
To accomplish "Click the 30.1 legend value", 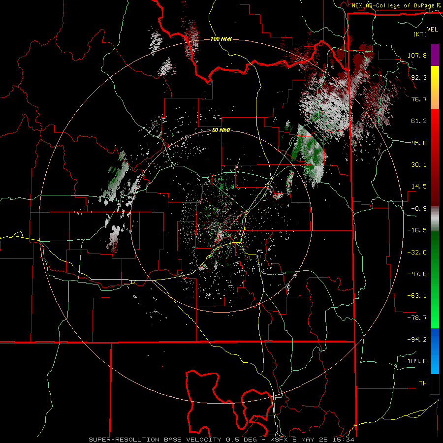I will (419, 165).
